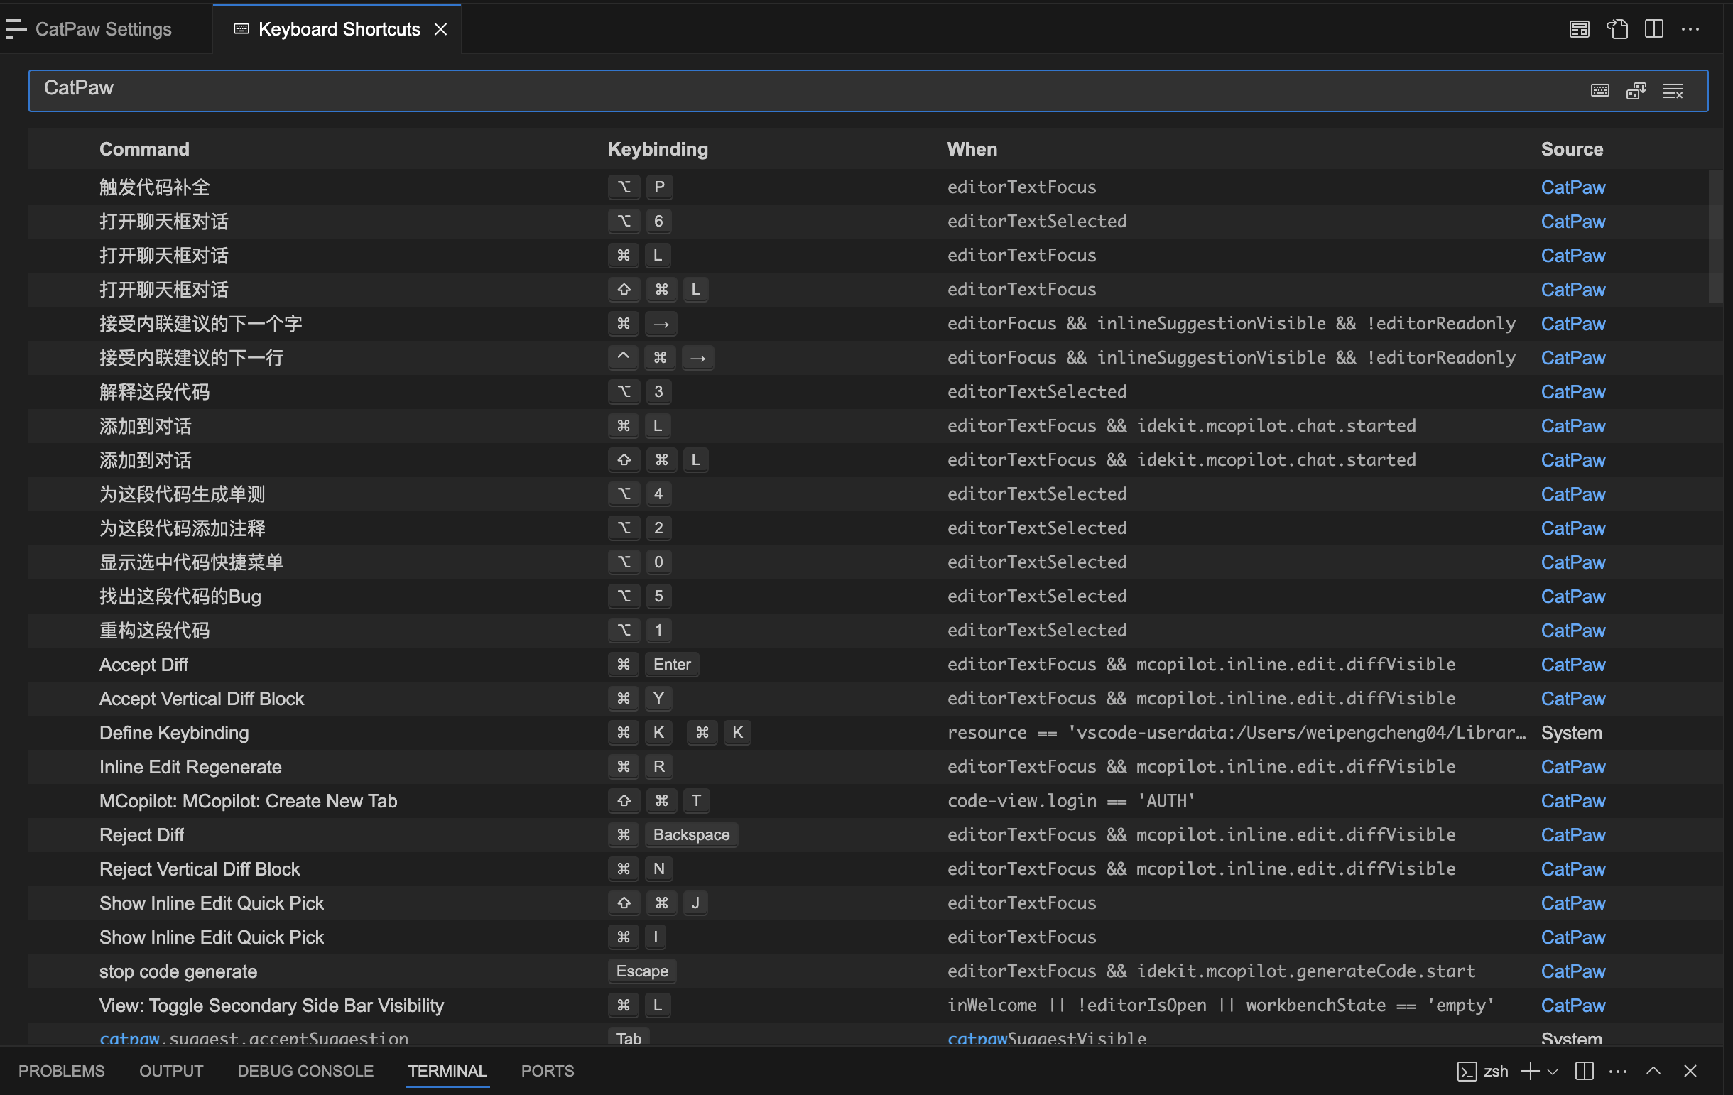Switch to the CatPaw Settings tab

(x=103, y=29)
